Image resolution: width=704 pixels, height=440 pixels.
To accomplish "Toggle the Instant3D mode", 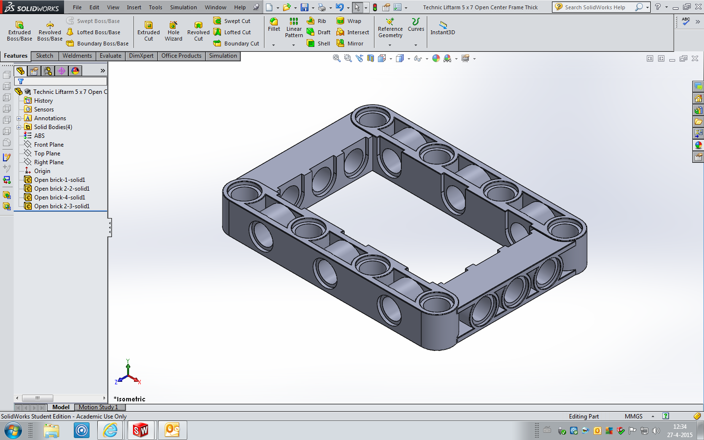I will tap(442, 28).
